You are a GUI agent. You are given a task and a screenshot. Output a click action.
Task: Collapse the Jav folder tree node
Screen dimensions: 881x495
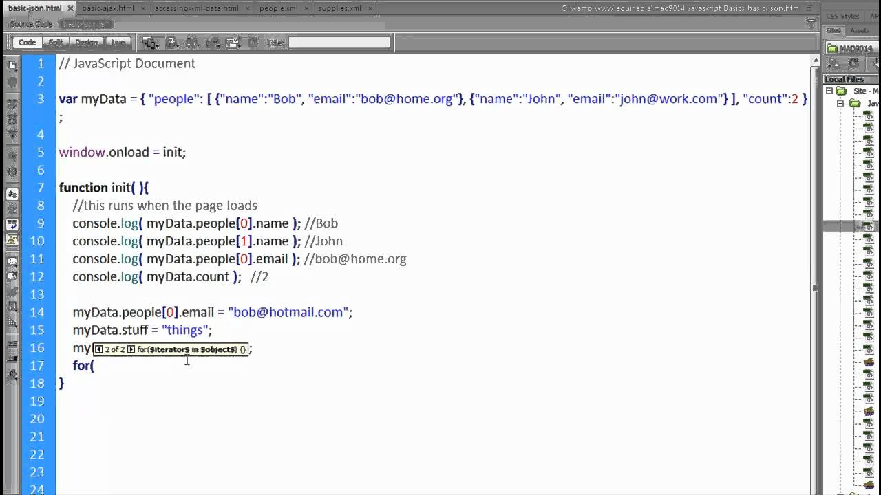click(840, 104)
